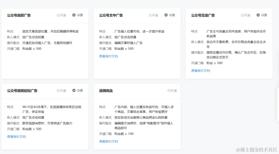Click text 编辑文章时插入广告
Image resolution: width=279 pixels, height=154 pixels.
tap(128, 43)
